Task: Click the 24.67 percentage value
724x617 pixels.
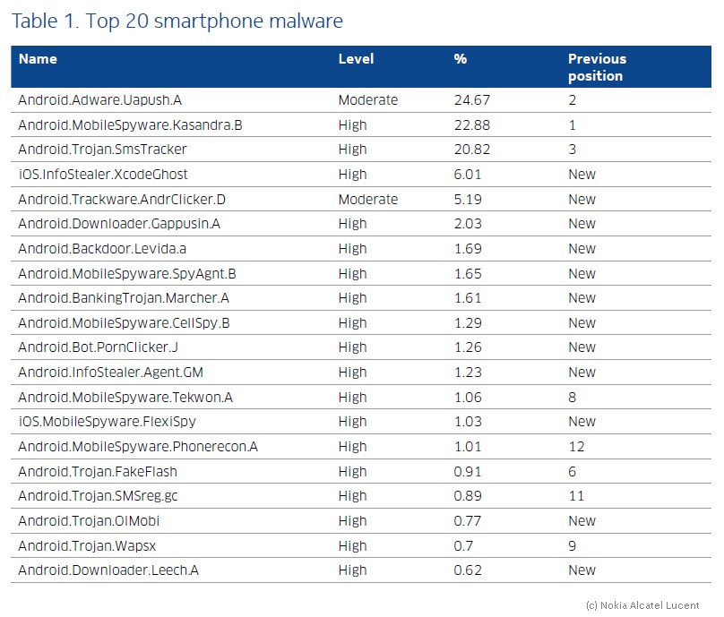Action: pos(472,100)
